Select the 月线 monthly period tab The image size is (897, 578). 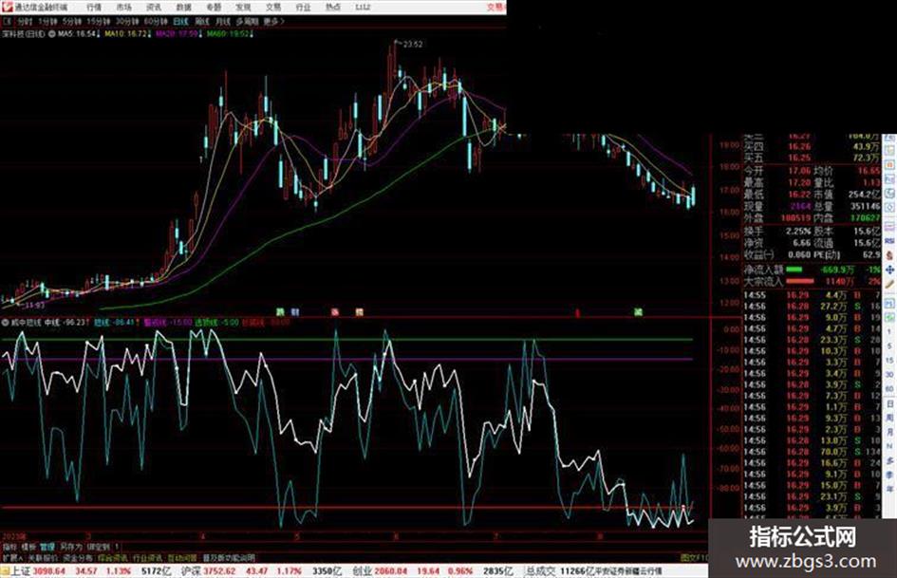(x=222, y=21)
